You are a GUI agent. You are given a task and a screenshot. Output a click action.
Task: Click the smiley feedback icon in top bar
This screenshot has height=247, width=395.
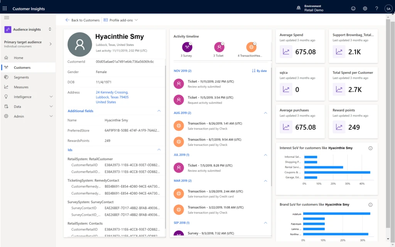click(353, 8)
